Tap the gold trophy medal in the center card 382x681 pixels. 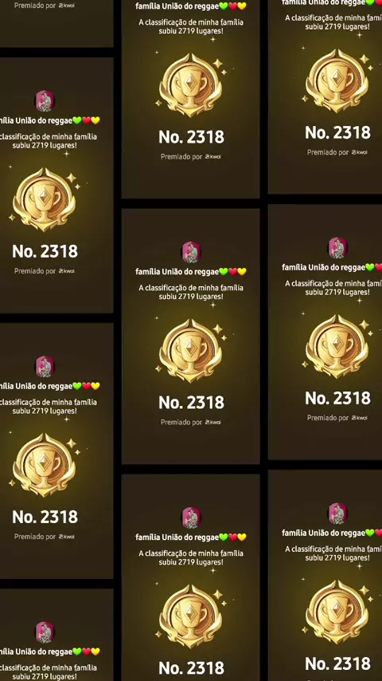(191, 351)
